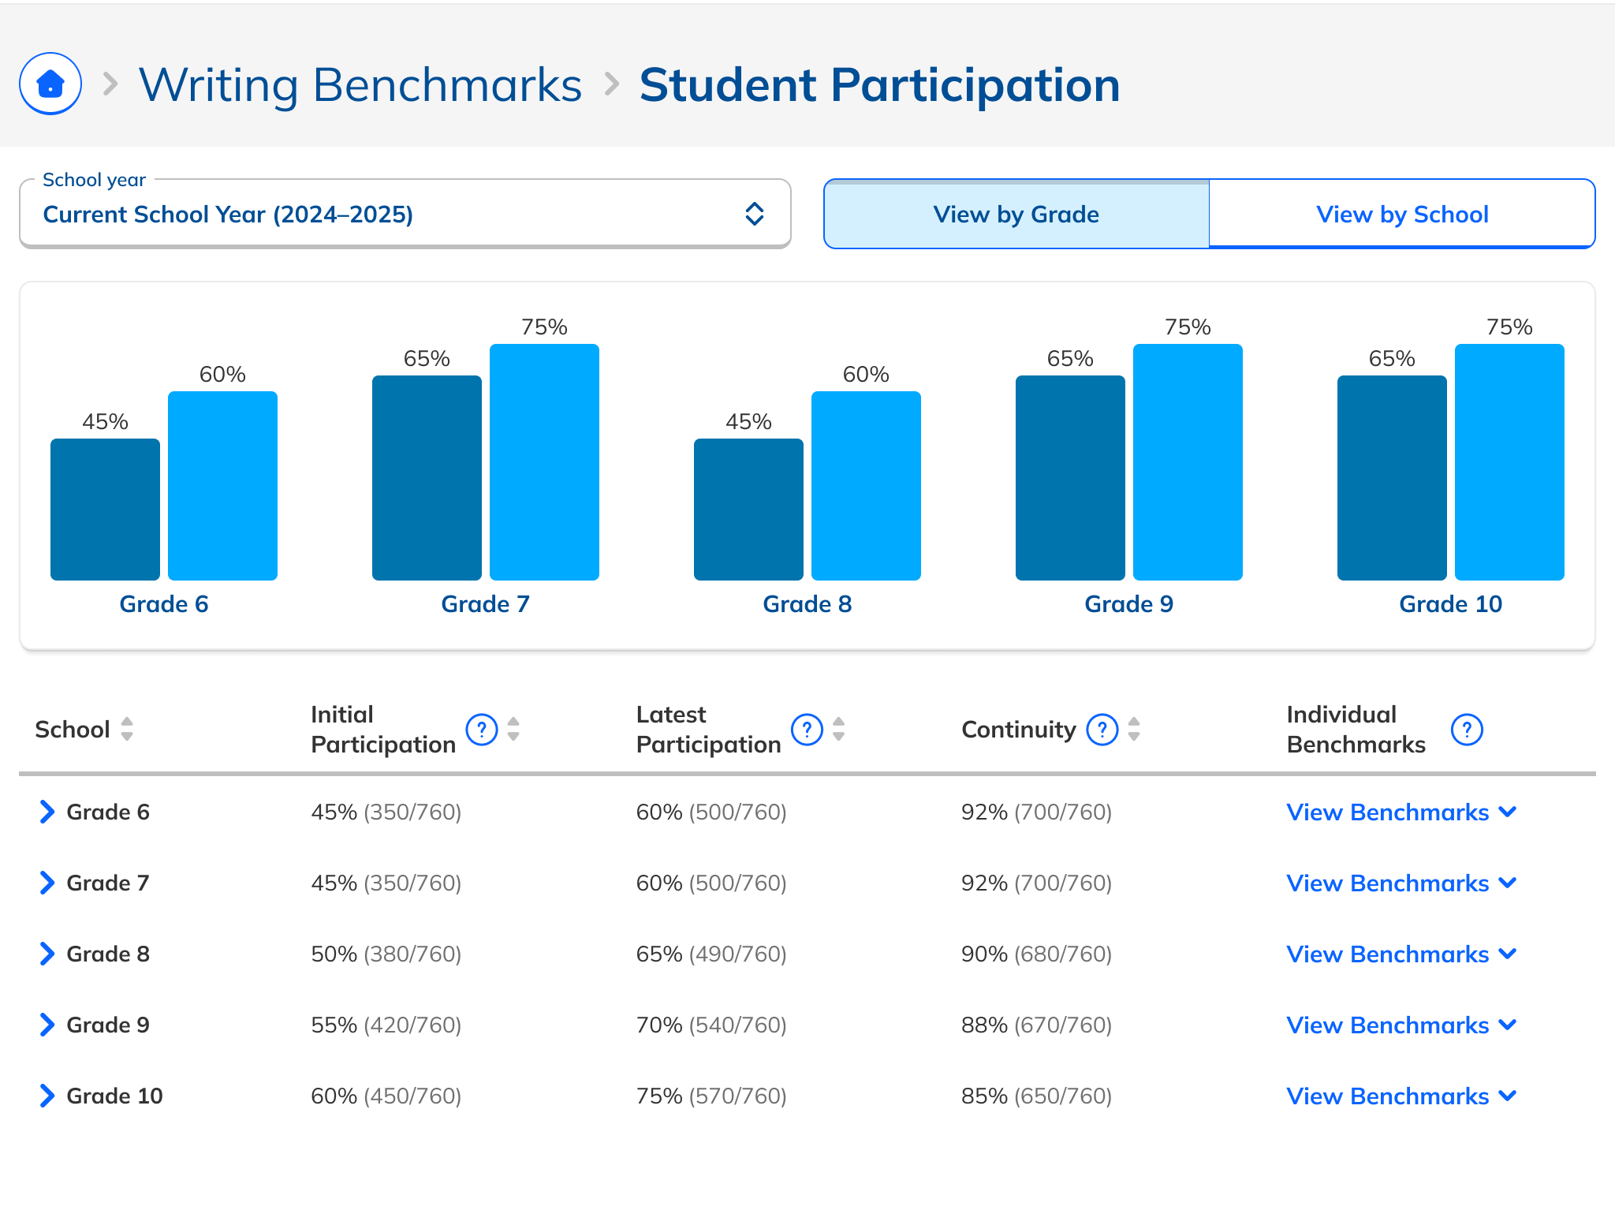Click the home icon in breadcrumb
Screen dimensions: 1615x1210
[50, 84]
